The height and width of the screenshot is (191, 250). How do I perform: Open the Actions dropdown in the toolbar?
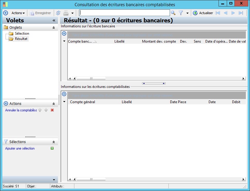click(x=18, y=13)
